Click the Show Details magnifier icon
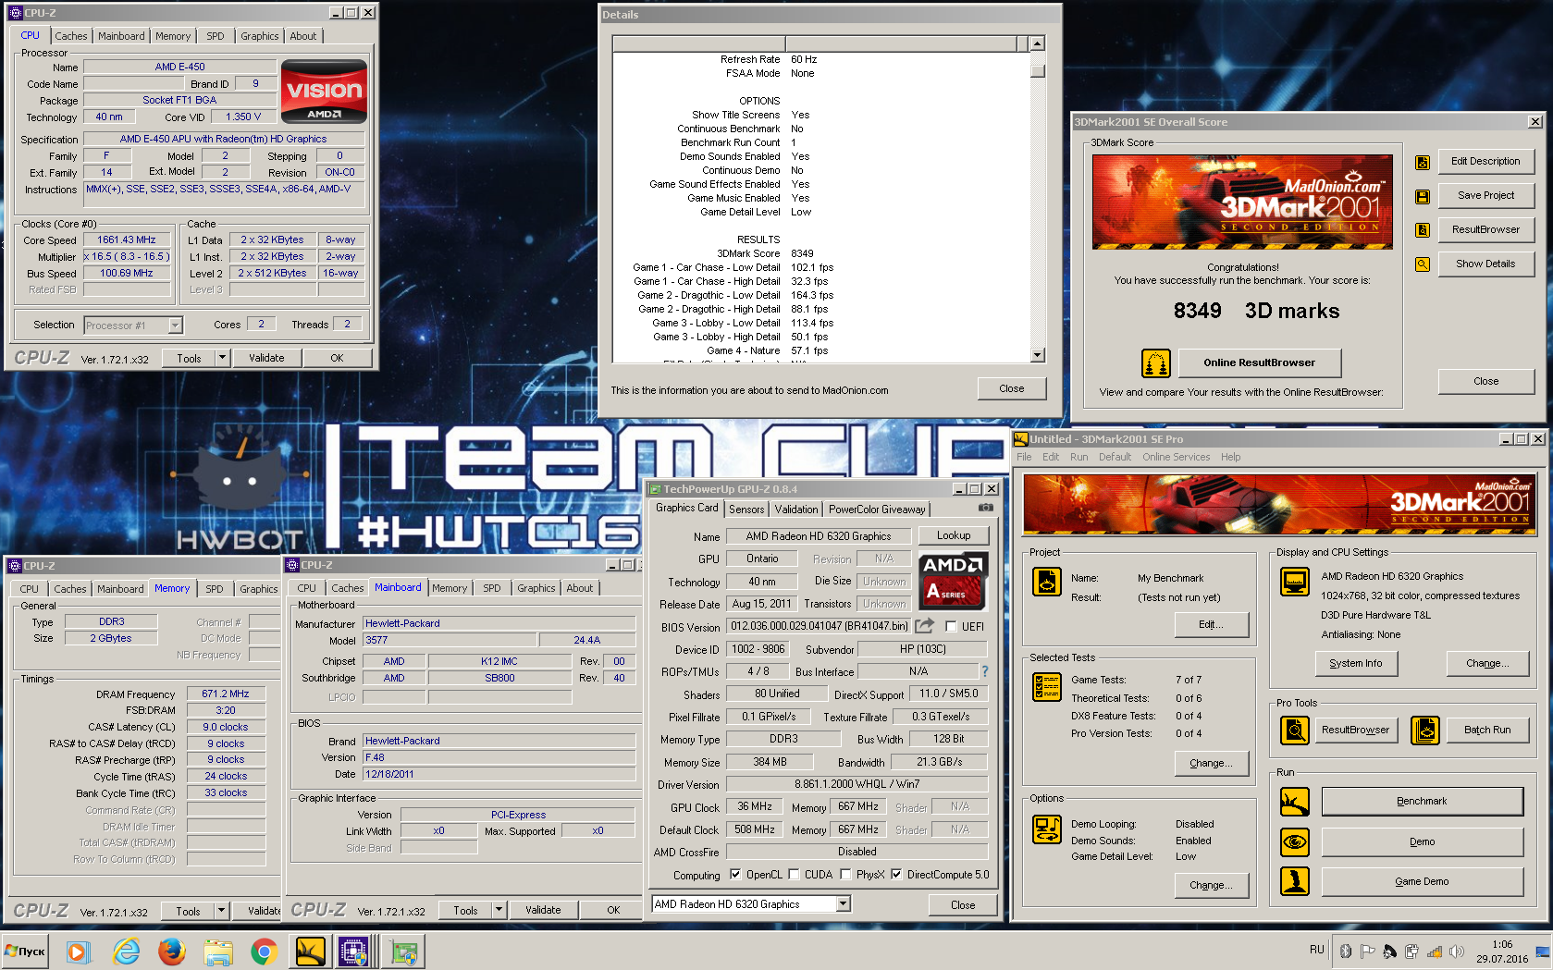Image resolution: width=1553 pixels, height=970 pixels. pos(1423,264)
